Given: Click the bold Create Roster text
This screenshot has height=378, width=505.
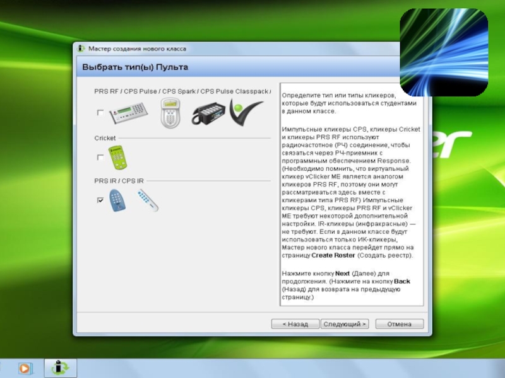Looking at the screenshot, I should pos(333,255).
